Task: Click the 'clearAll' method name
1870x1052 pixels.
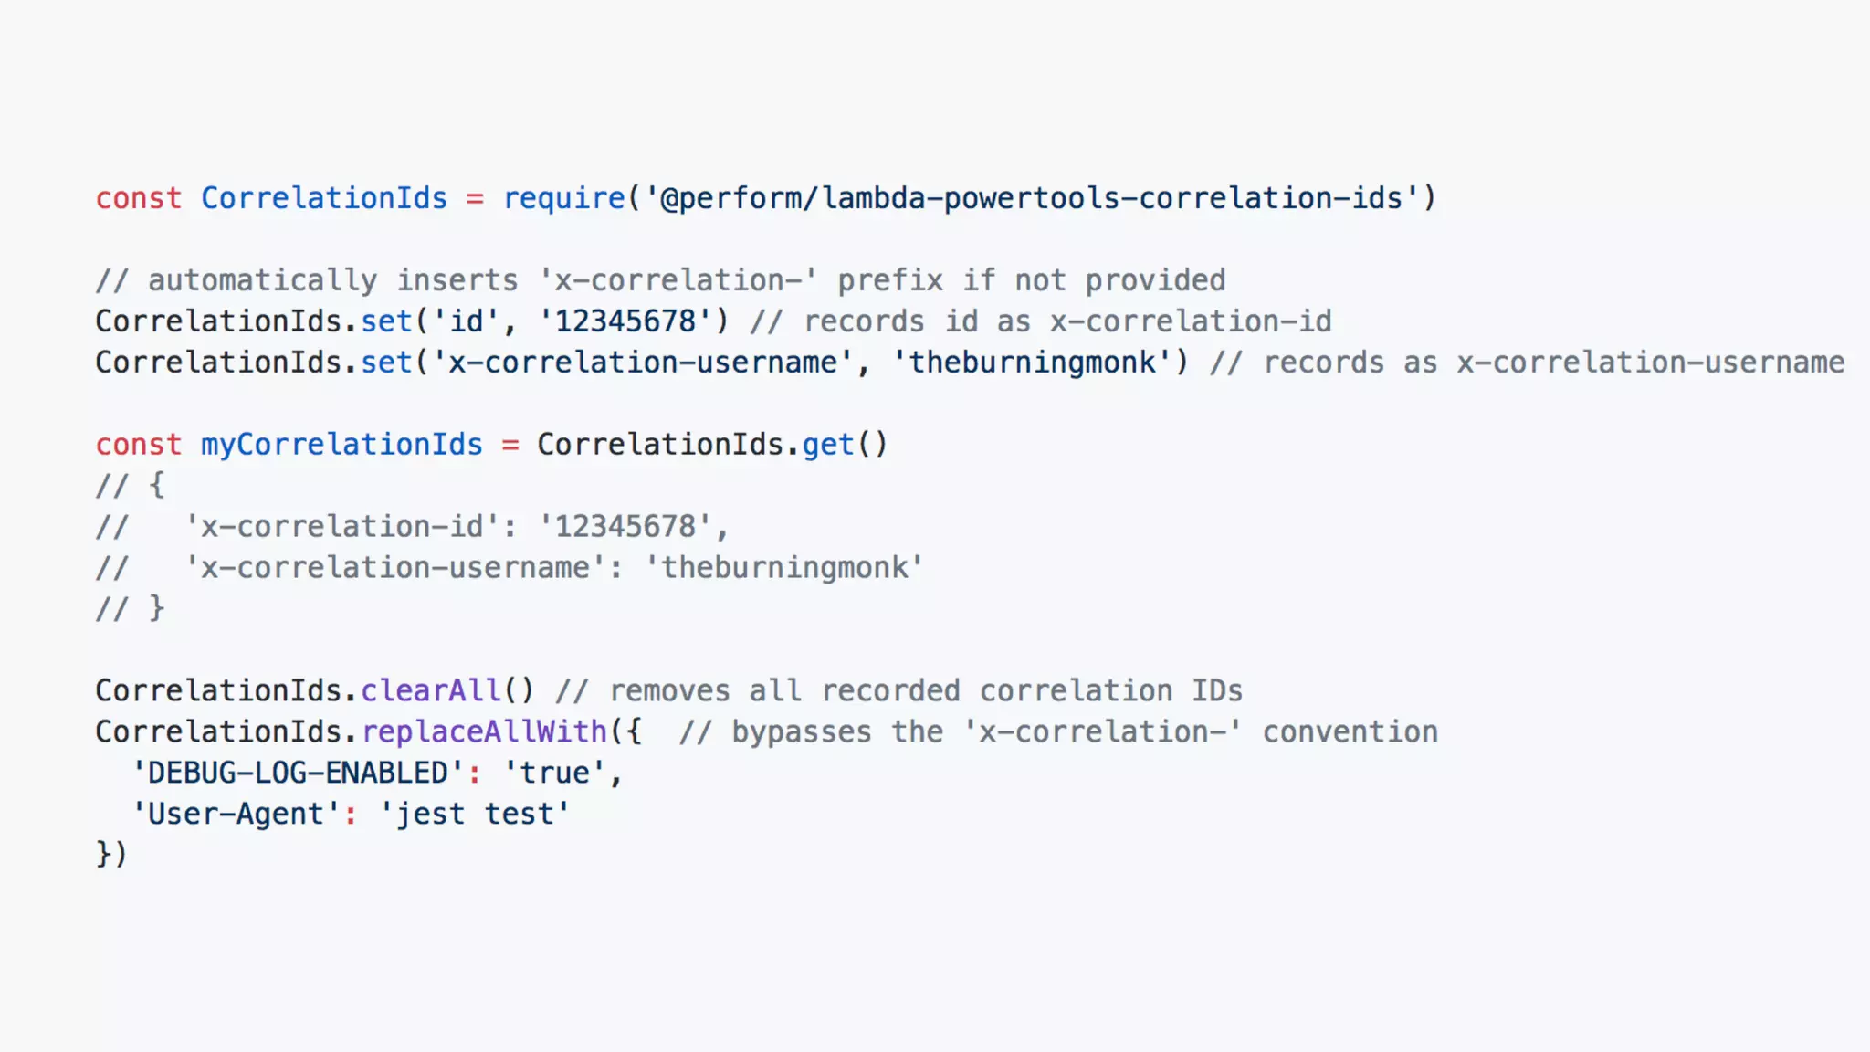Action: coord(431,691)
